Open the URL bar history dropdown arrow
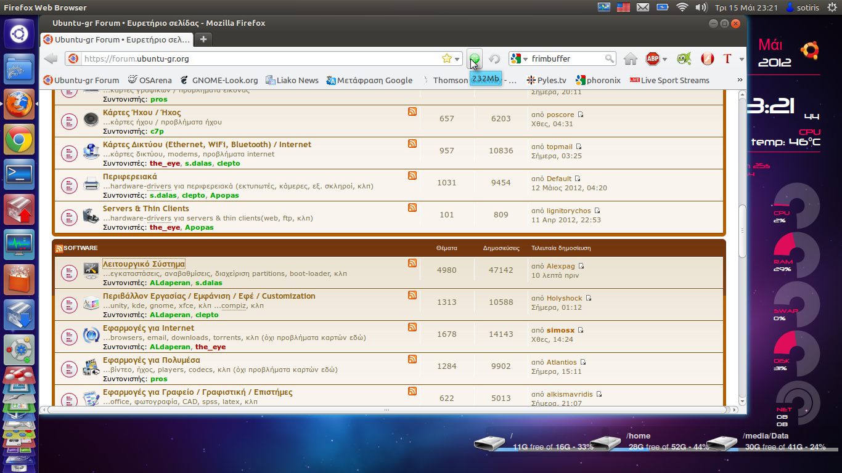 pyautogui.click(x=457, y=59)
